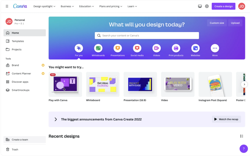Click the "You might want to try..." heading
Viewport: 250px width, 156px height.
click(66, 67)
